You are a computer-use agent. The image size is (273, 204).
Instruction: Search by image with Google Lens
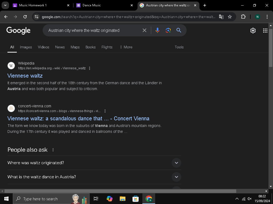(168, 30)
